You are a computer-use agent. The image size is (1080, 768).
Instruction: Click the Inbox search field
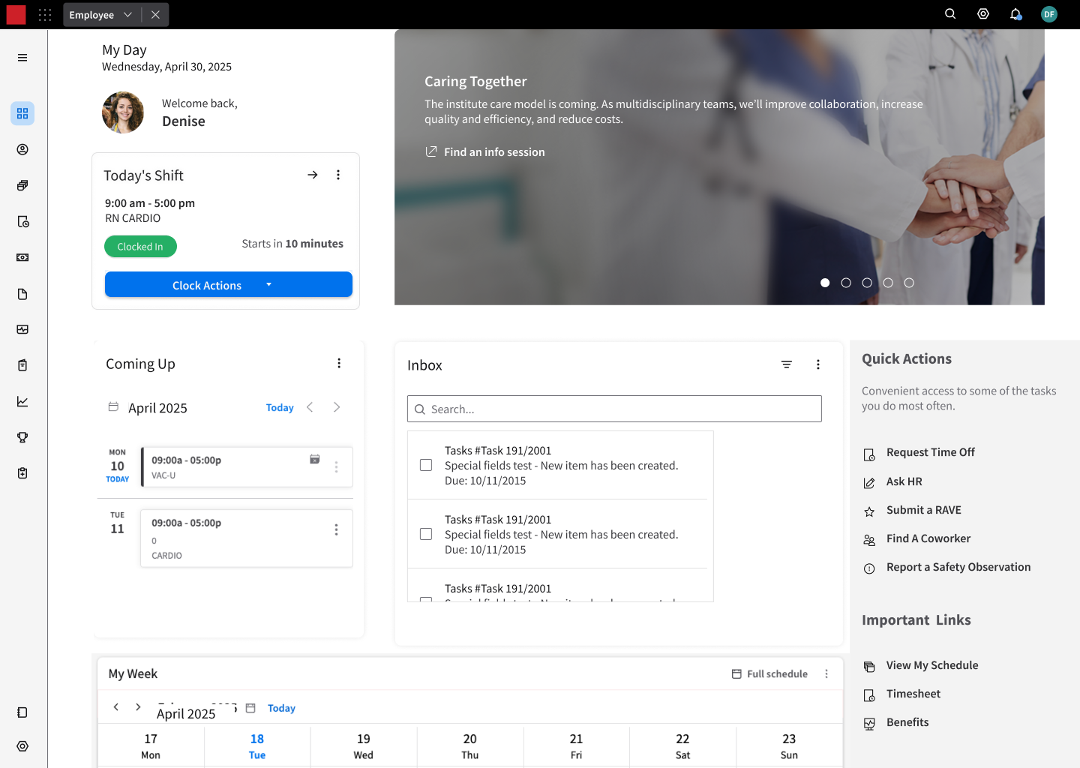pyautogui.click(x=614, y=409)
